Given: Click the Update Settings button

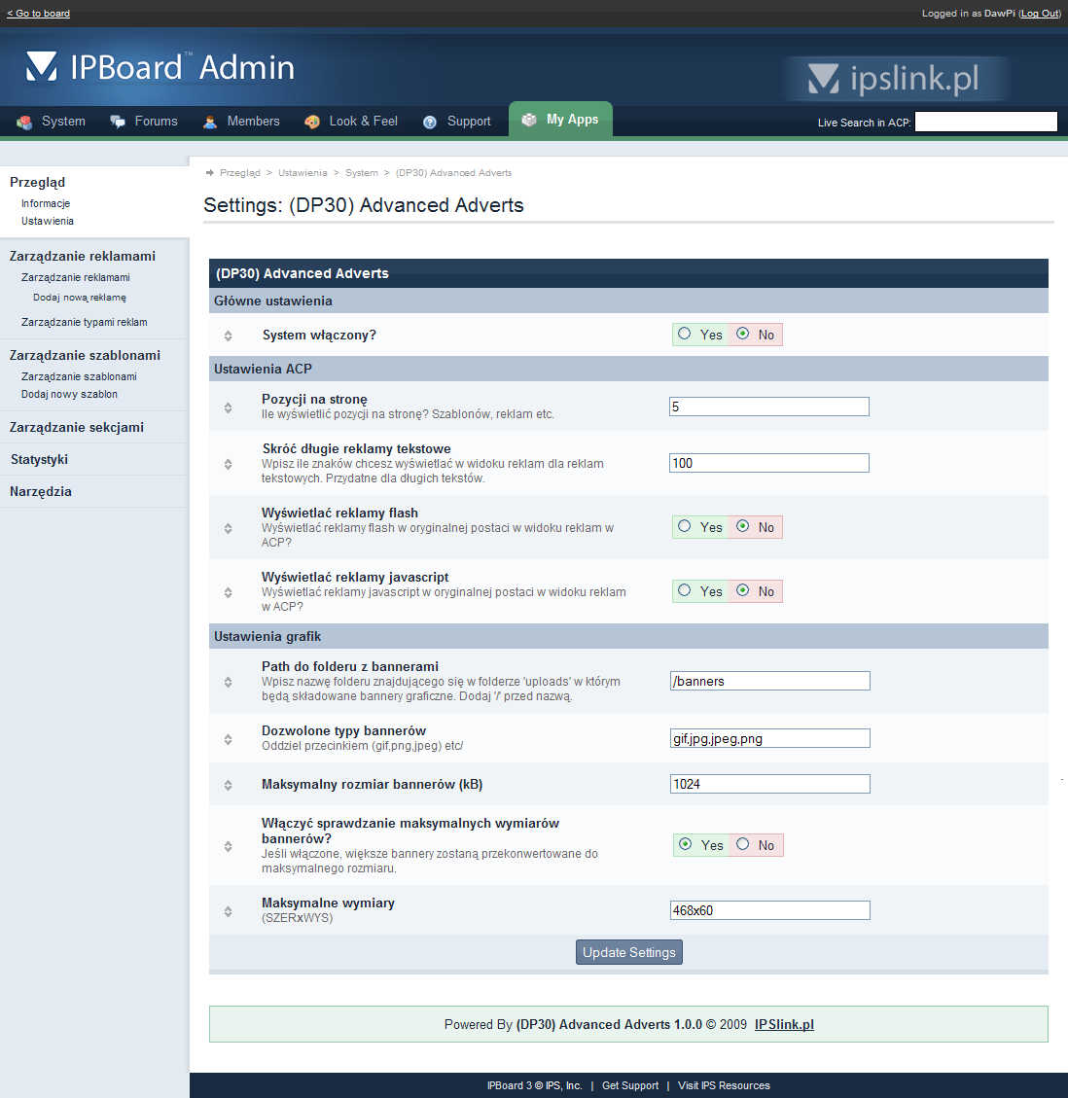Looking at the screenshot, I should tap(629, 952).
